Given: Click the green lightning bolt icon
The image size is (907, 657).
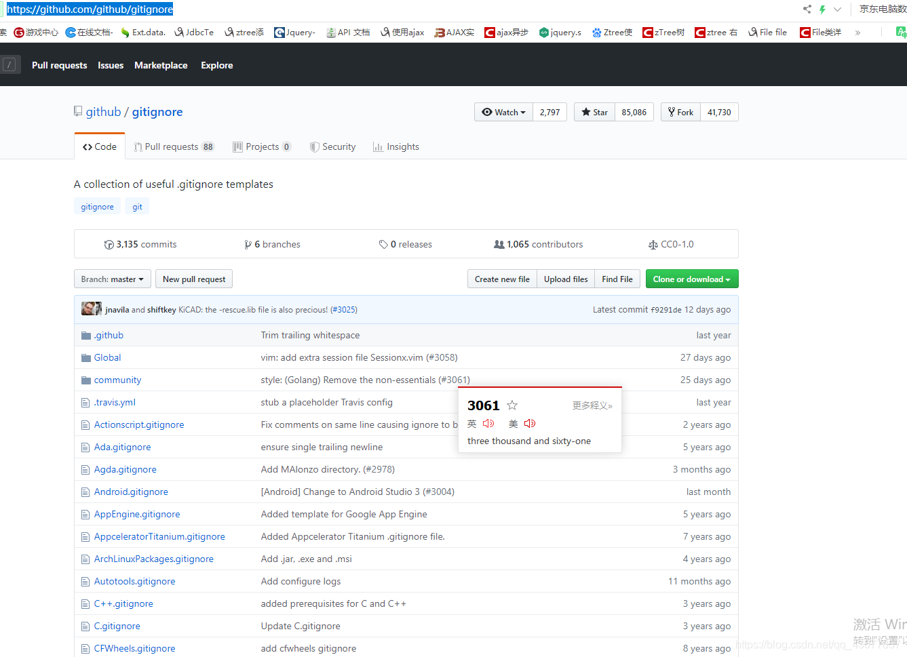Looking at the screenshot, I should click(822, 9).
